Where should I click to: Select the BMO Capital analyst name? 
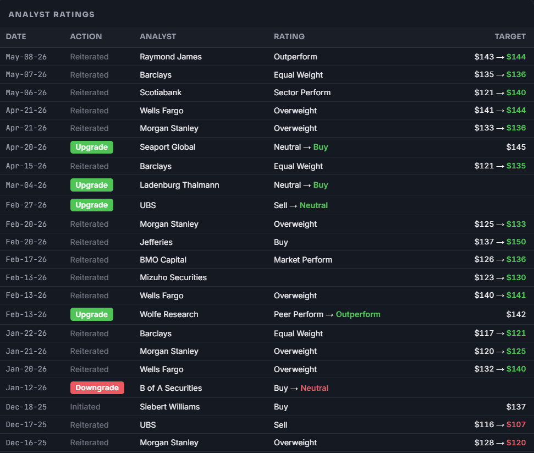click(163, 260)
